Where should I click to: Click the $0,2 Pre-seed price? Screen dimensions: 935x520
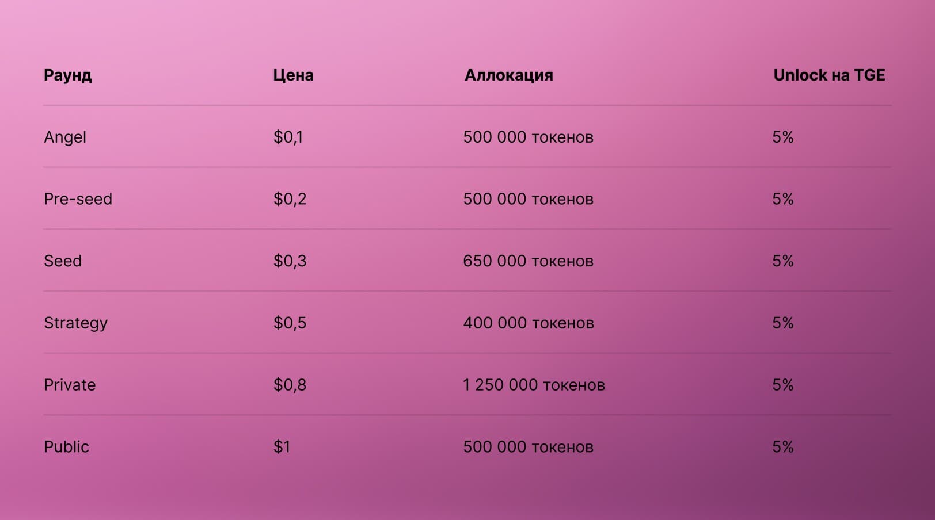(290, 199)
